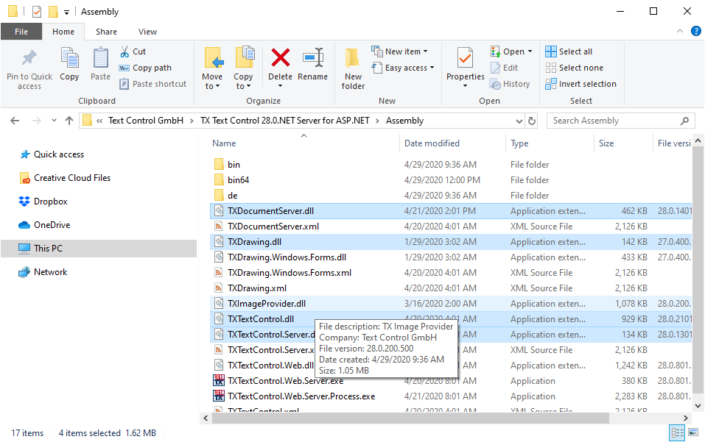Rename the selected item
This screenshot has height=442, width=705.
(312, 64)
